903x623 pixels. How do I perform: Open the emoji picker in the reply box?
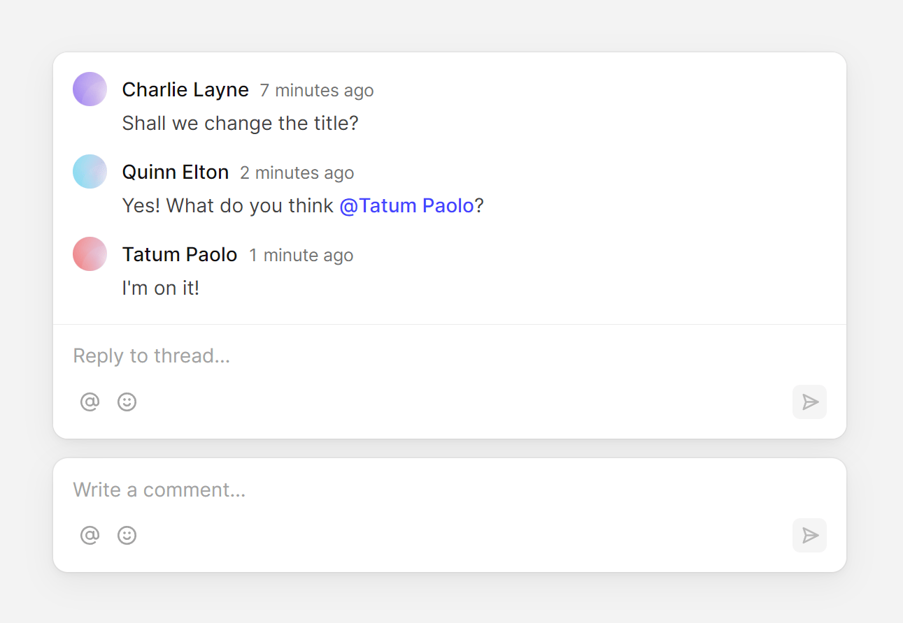127,402
